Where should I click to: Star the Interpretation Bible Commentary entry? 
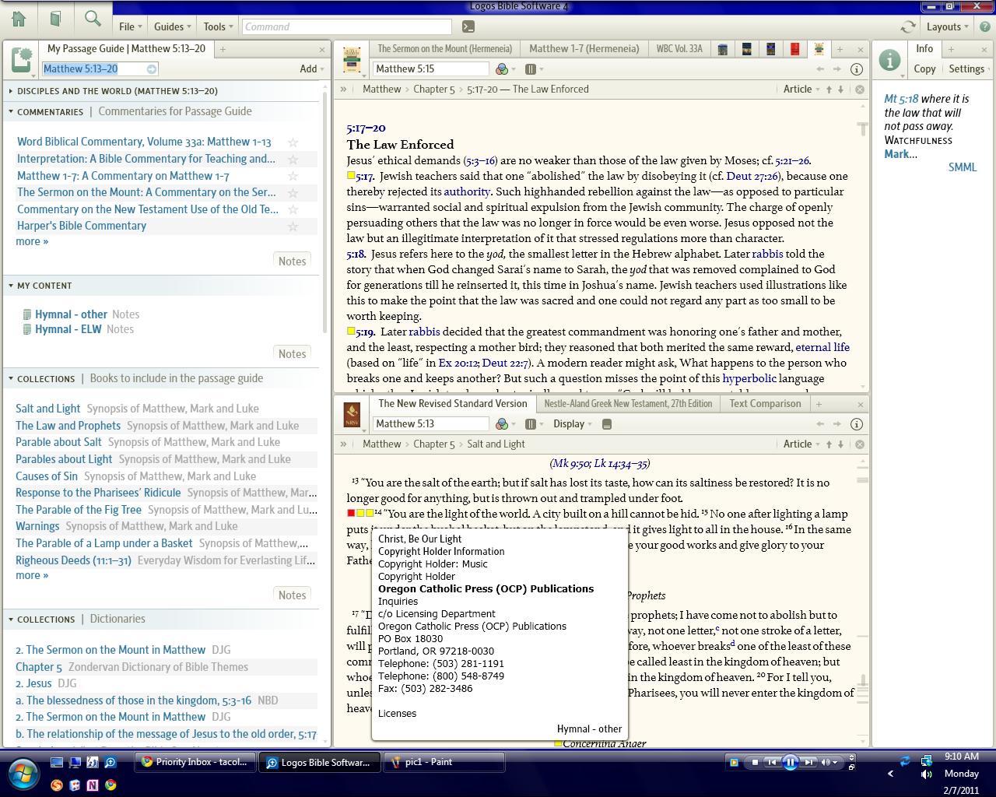point(293,159)
